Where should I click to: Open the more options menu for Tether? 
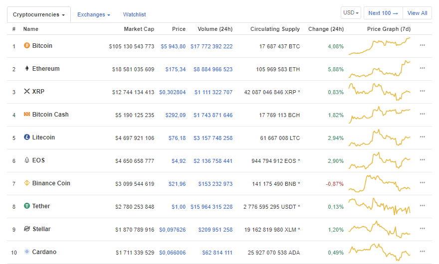click(x=423, y=206)
